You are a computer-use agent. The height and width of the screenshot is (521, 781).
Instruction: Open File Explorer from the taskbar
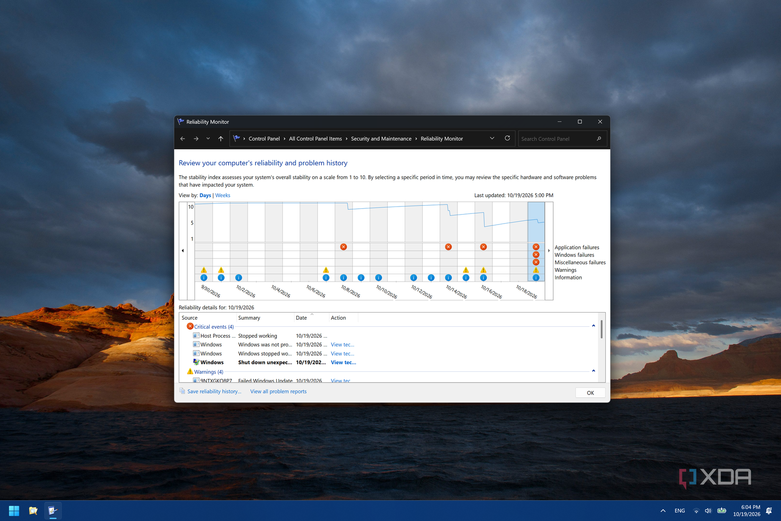[x=33, y=511]
